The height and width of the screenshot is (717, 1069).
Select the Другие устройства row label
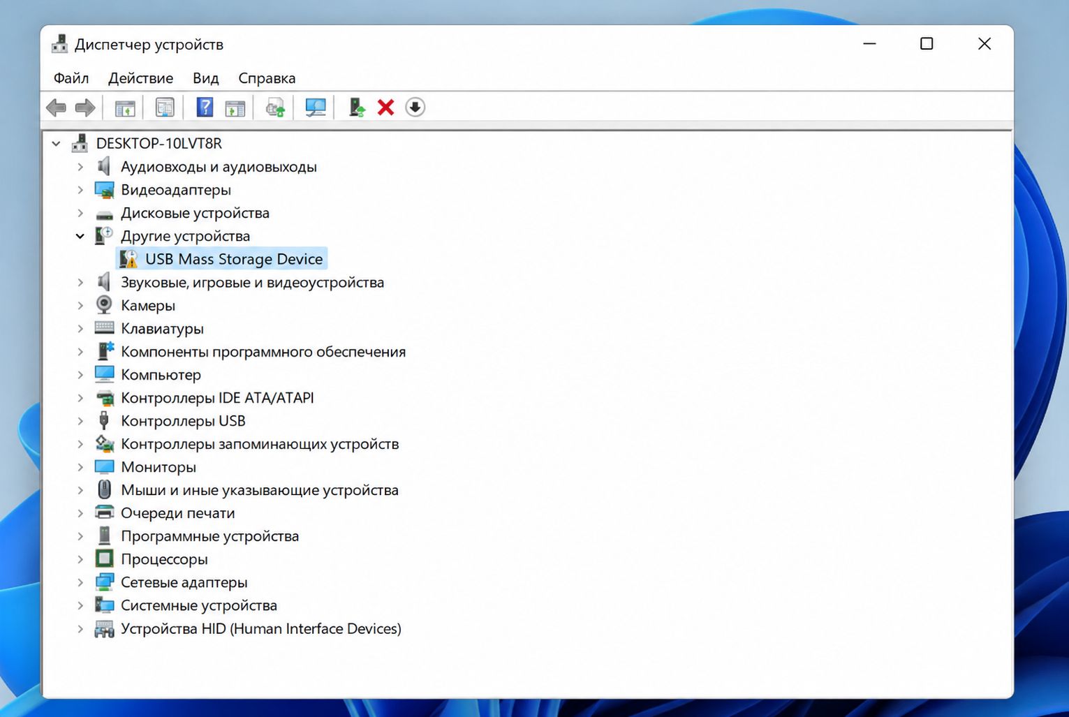pos(185,236)
